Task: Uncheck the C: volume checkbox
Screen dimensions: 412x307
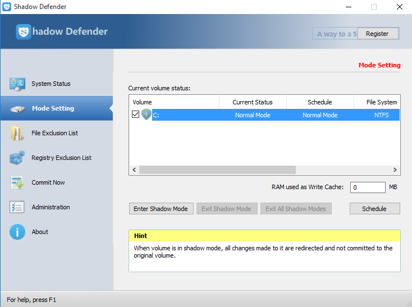Action: coord(136,114)
